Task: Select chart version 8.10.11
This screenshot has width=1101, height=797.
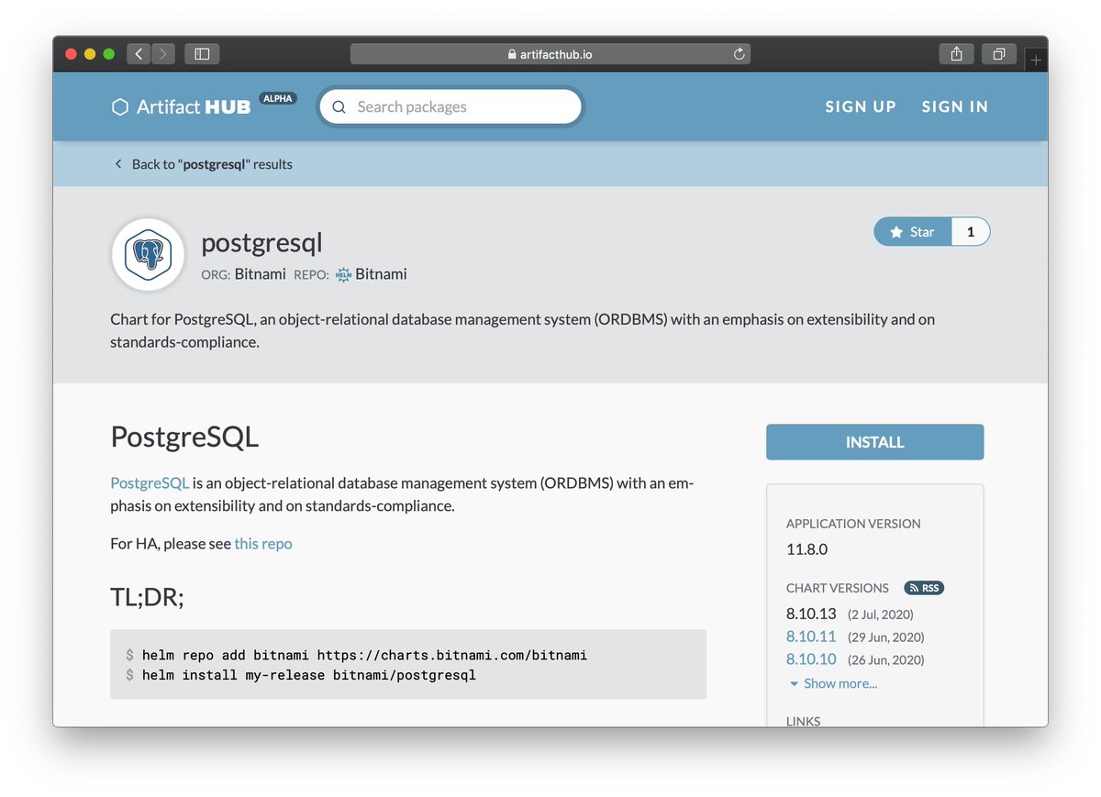Action: 811,636
